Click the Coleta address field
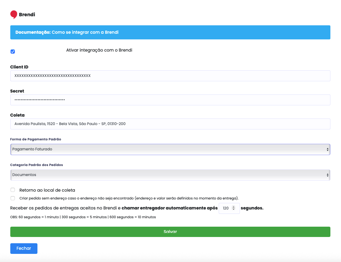This screenshot has height=262, width=341. click(x=170, y=124)
